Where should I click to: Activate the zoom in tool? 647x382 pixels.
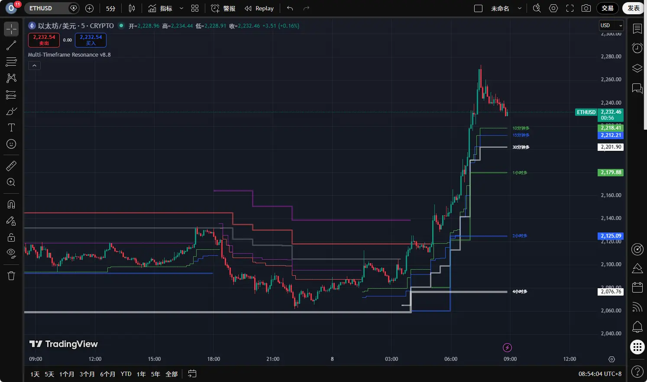(x=11, y=182)
